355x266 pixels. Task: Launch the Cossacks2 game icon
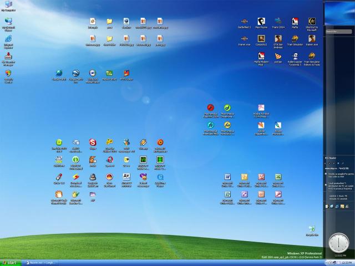[261, 40]
